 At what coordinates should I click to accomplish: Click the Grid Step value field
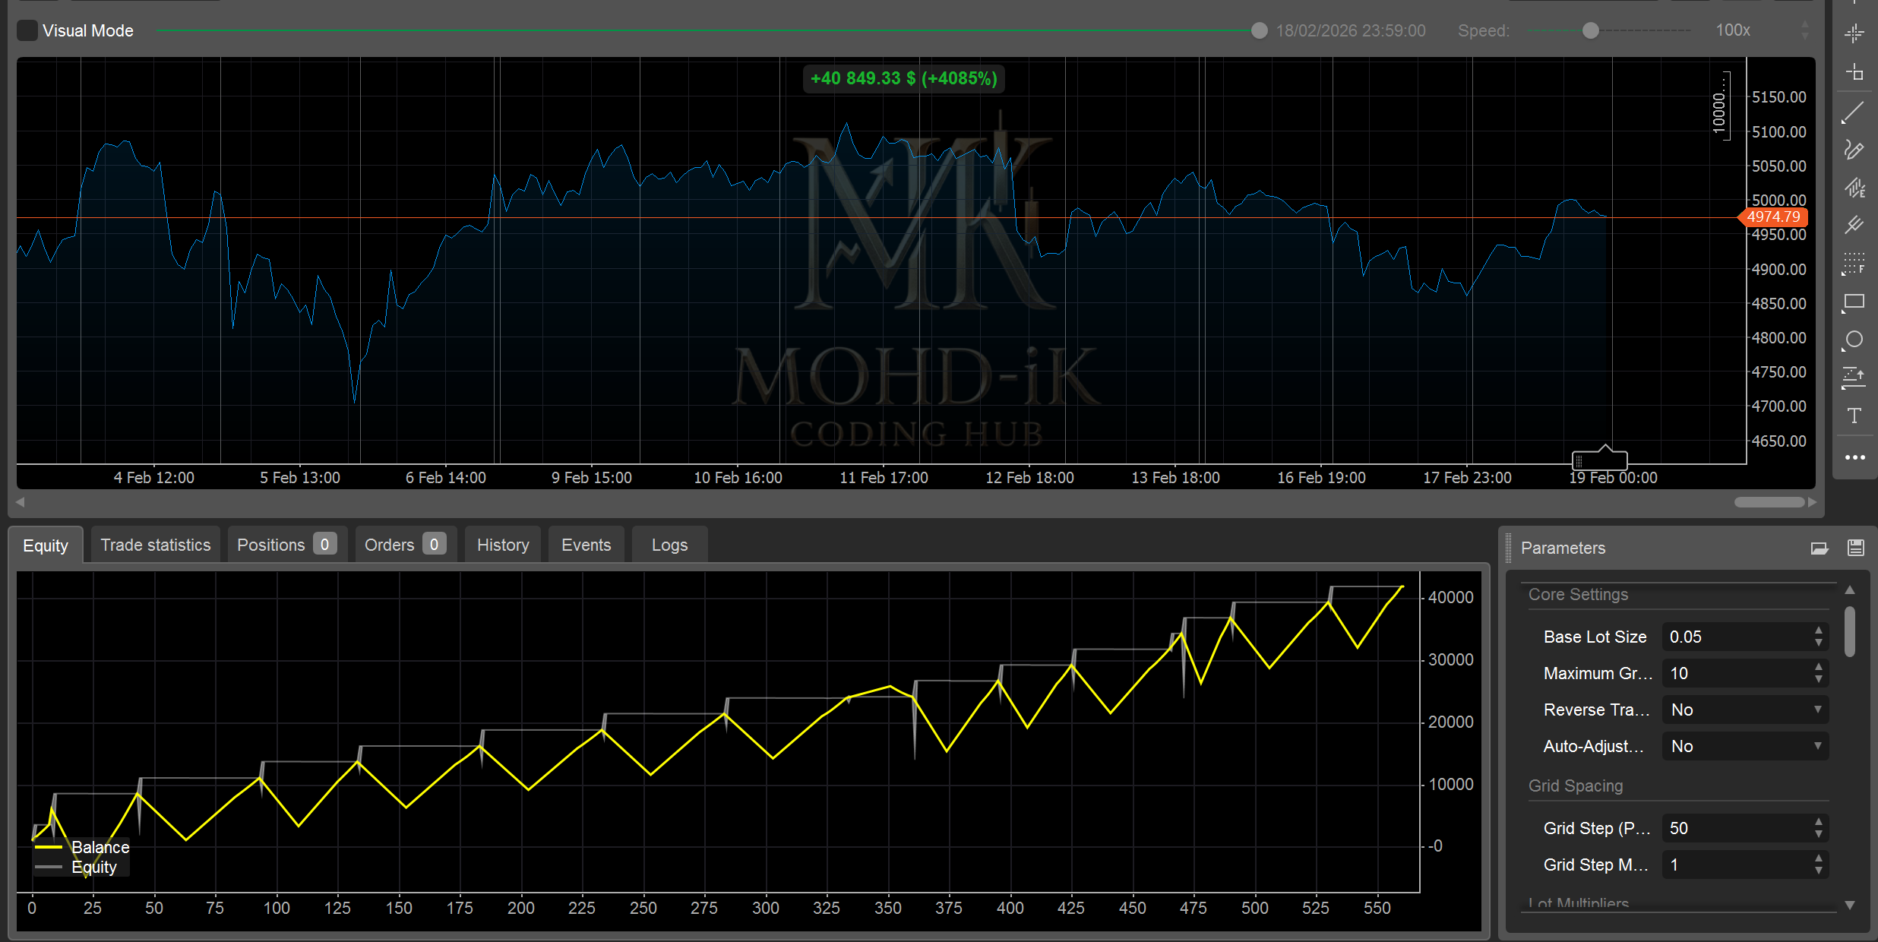(x=1745, y=828)
